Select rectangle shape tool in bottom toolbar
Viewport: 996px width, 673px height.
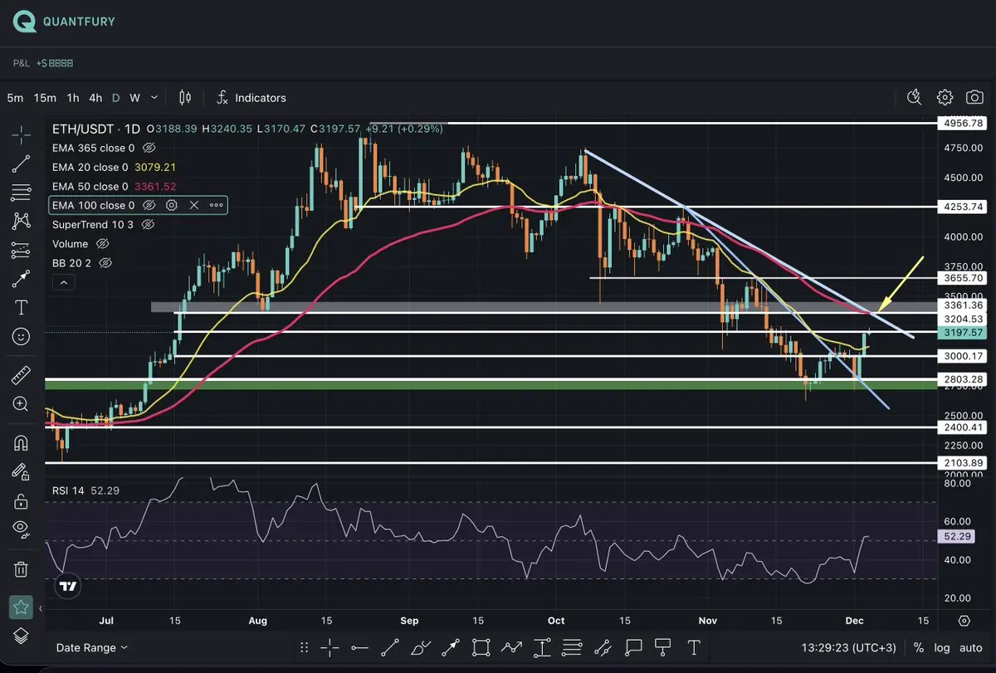click(481, 647)
